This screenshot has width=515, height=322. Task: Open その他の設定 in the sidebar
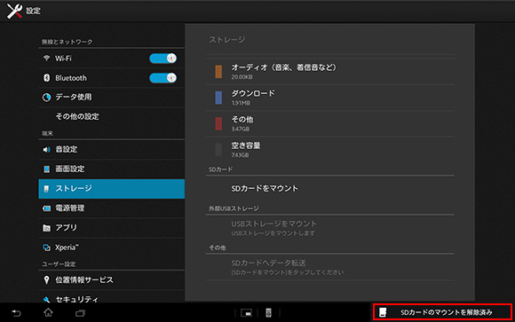click(112, 117)
